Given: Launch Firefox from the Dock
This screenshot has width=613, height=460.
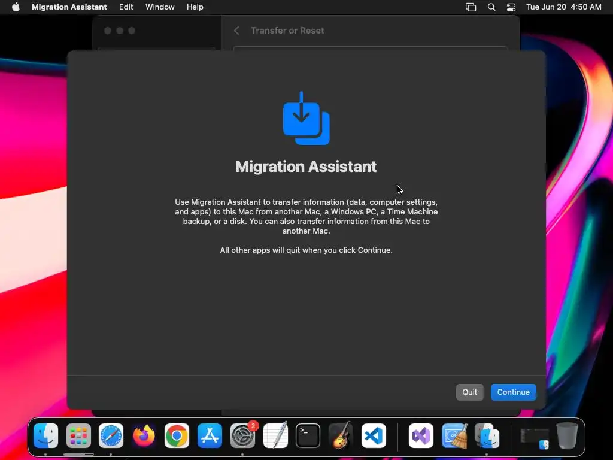Looking at the screenshot, I should (x=144, y=436).
